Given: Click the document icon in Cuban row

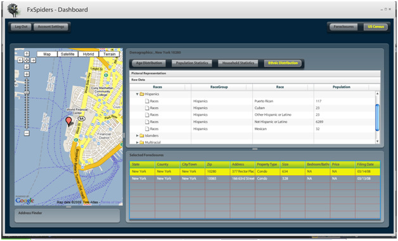Looking at the screenshot, I should (147, 108).
